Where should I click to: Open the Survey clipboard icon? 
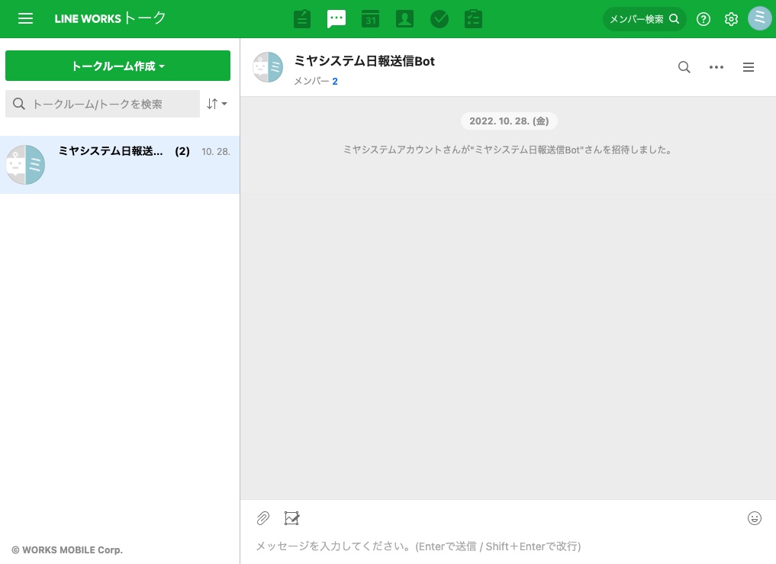coord(474,19)
